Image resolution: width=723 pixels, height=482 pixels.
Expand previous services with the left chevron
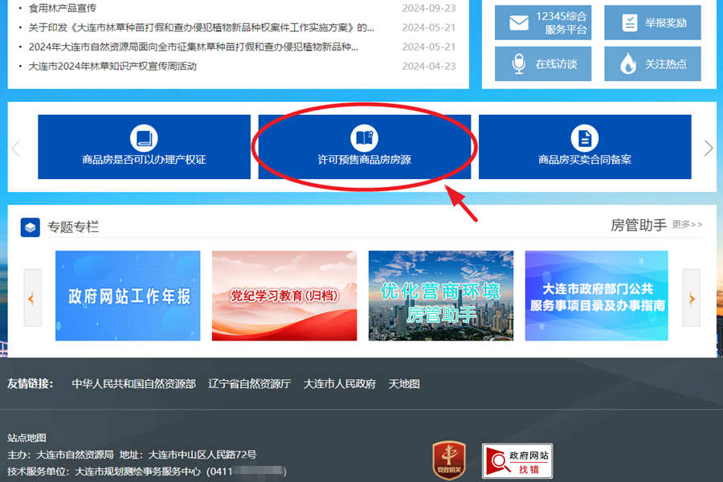[14, 146]
